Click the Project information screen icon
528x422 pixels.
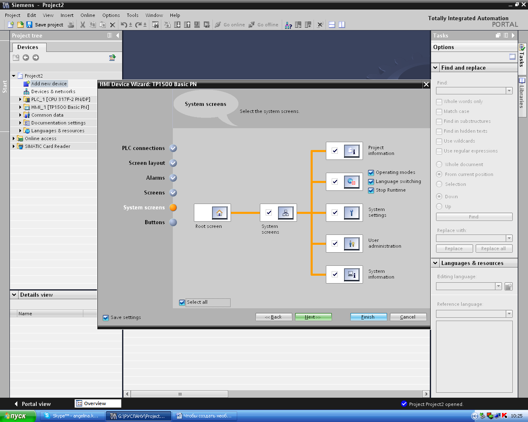(x=351, y=151)
